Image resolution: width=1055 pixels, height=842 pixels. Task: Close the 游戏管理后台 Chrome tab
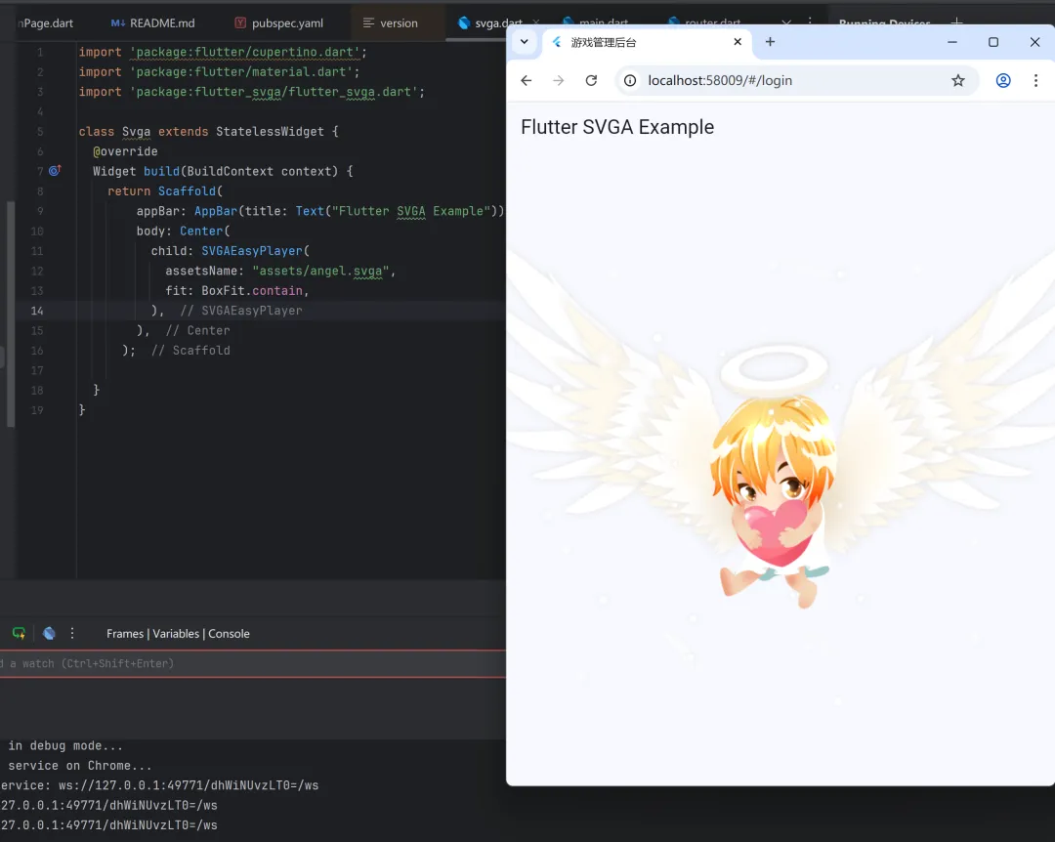[x=738, y=42]
